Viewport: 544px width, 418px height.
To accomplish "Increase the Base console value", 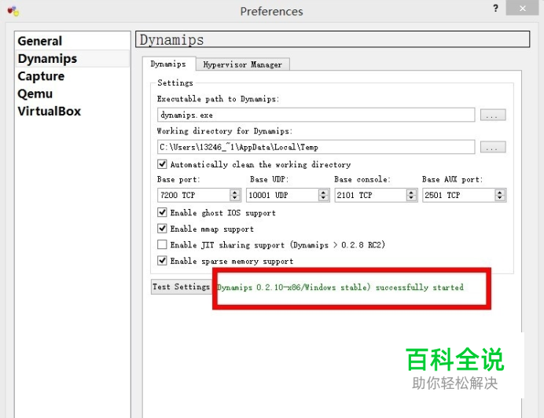I will [411, 192].
